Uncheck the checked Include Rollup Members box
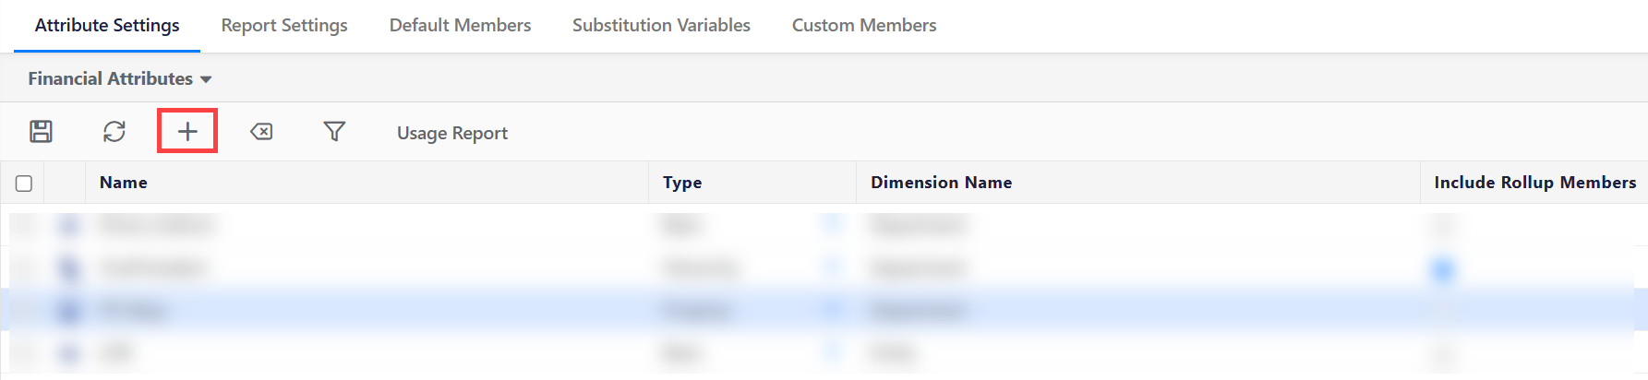The image size is (1648, 380). 1442,269
